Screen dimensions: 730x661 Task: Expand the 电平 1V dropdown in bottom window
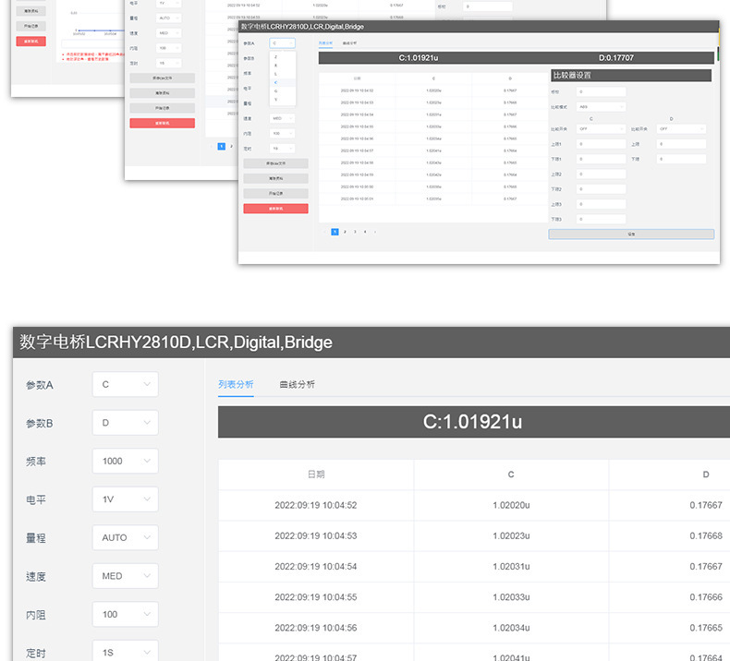click(126, 499)
